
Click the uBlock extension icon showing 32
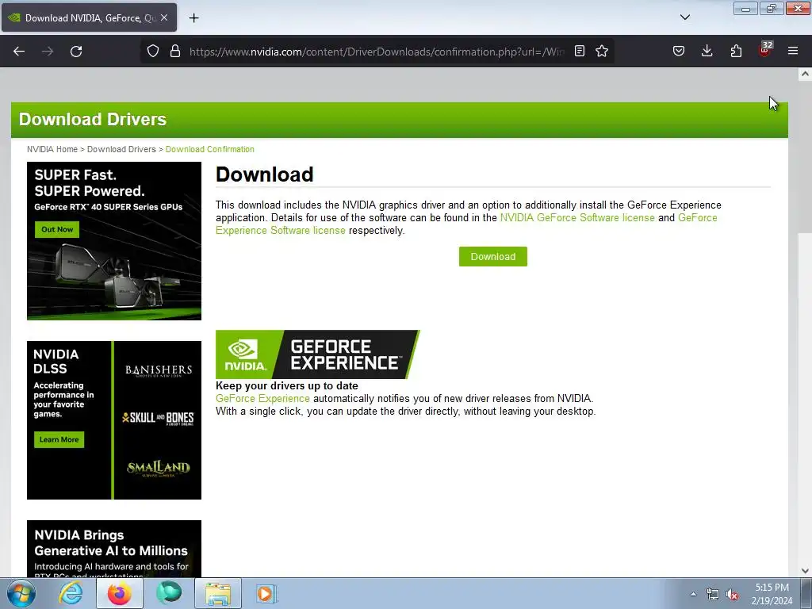click(765, 50)
